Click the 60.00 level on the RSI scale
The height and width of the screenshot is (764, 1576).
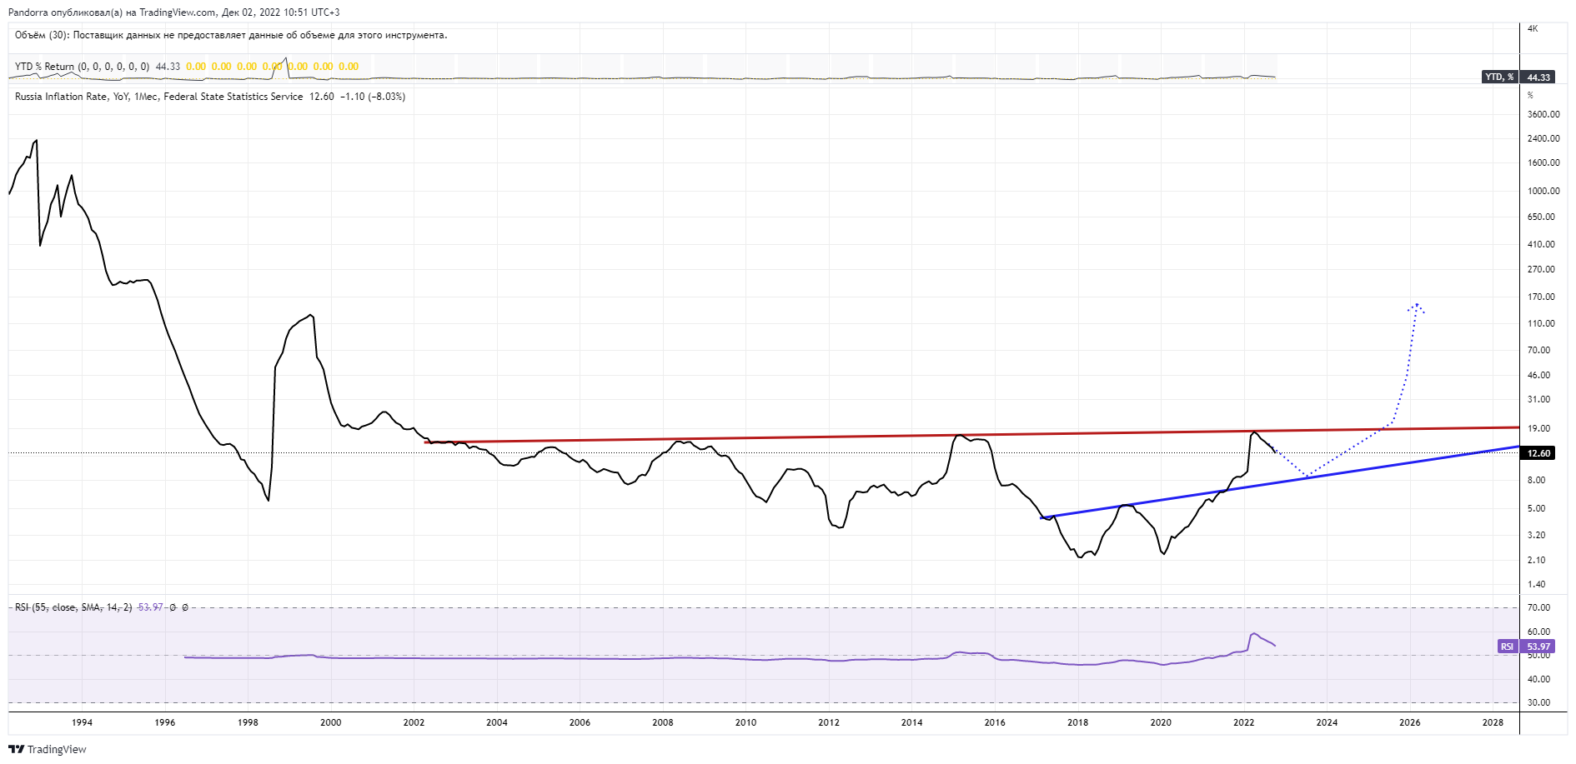click(1538, 632)
